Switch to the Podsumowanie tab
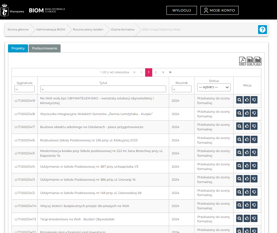Screen dimensions: 277x233 click(x=45, y=48)
